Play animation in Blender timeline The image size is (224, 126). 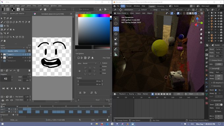click(x=164, y=94)
